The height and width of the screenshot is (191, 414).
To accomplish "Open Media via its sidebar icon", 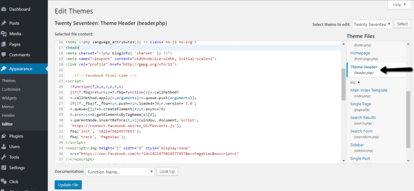I will click(4, 34).
